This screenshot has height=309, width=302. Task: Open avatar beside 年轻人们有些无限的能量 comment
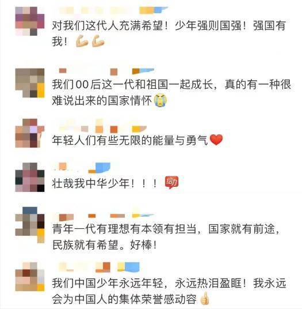pos(30,133)
